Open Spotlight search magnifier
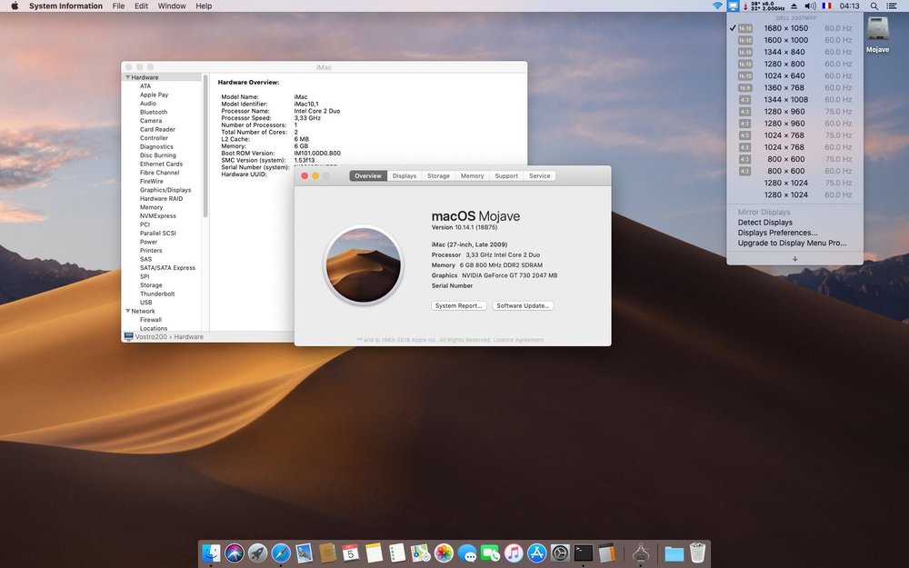The width and height of the screenshot is (909, 568). pos(874,5)
